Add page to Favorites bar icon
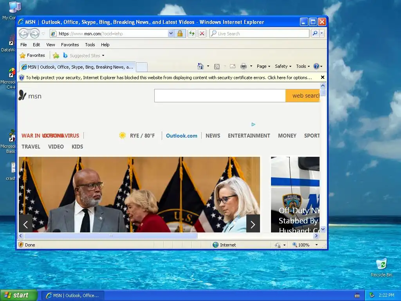Viewport: 401px width, 301px height. pyautogui.click(x=56, y=55)
